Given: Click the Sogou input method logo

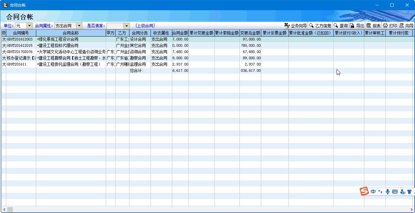Looking at the screenshot, I should 364,191.
